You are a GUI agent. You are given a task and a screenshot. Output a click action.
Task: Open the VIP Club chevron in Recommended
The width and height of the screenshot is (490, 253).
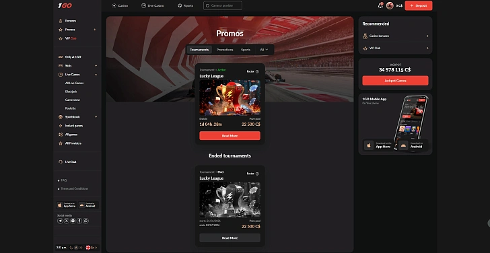pos(427,48)
